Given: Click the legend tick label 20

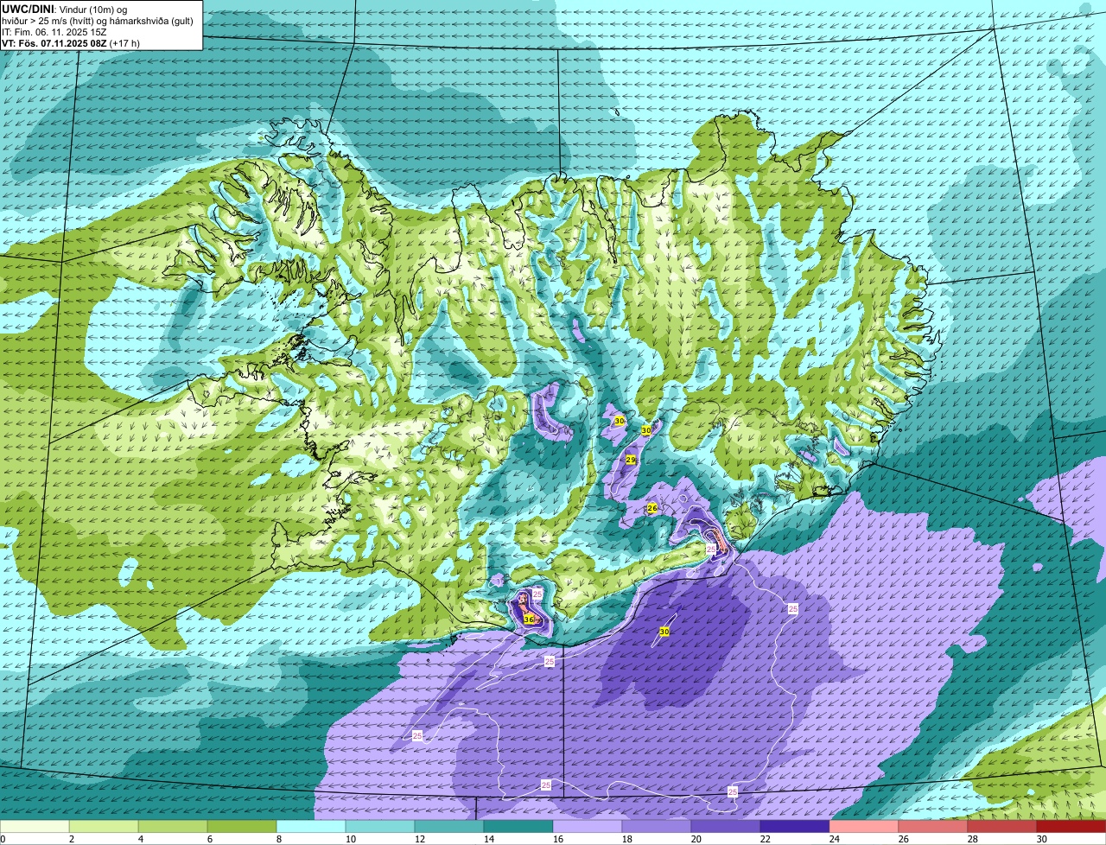Looking at the screenshot, I should [696, 839].
